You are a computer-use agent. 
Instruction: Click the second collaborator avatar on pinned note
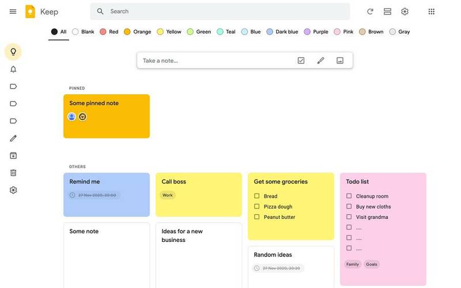tap(82, 117)
